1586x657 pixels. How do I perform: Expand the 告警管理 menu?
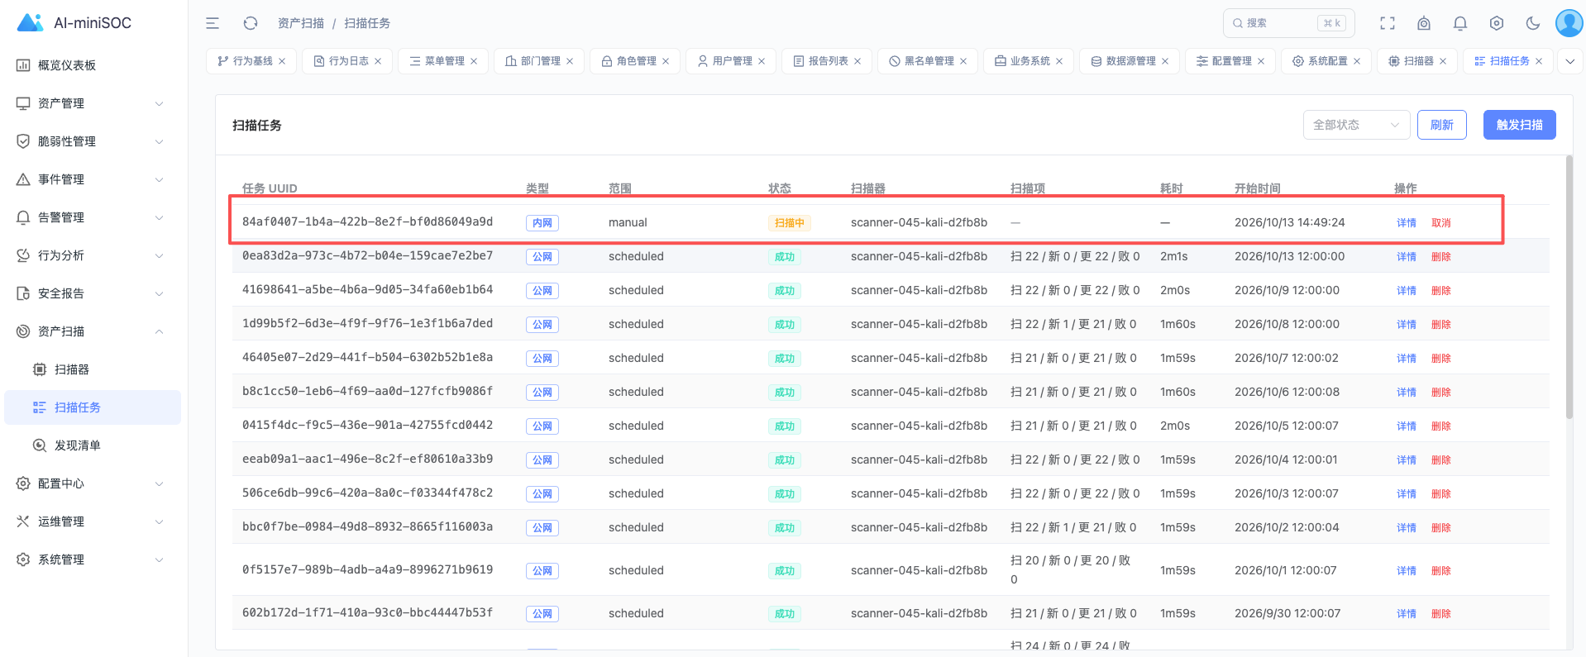(x=93, y=217)
